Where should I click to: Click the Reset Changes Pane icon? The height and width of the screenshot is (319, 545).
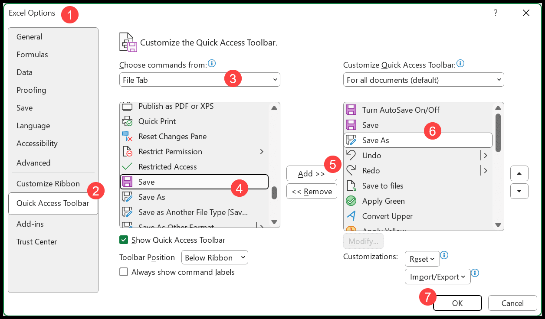pyautogui.click(x=127, y=137)
